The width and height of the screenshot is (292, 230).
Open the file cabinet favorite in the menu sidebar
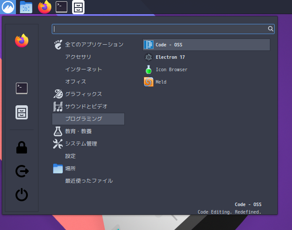click(22, 112)
